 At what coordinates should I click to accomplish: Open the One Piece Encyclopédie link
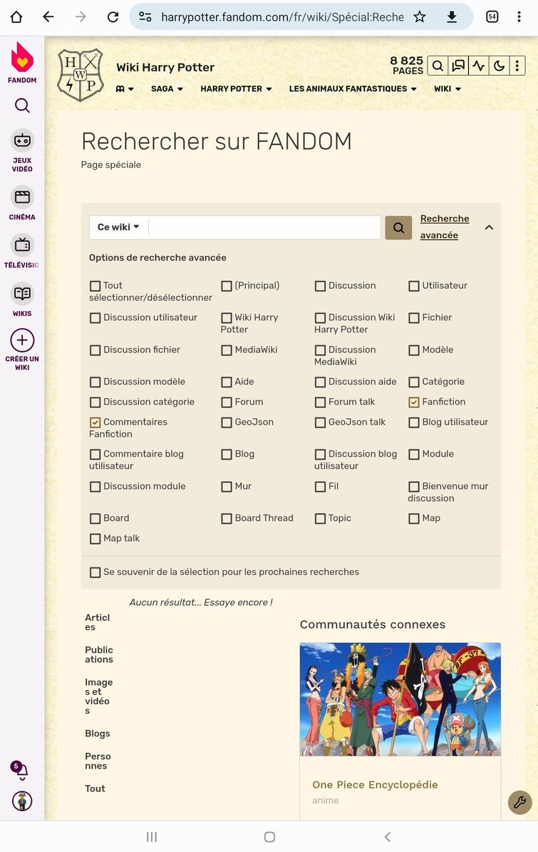[x=375, y=785]
